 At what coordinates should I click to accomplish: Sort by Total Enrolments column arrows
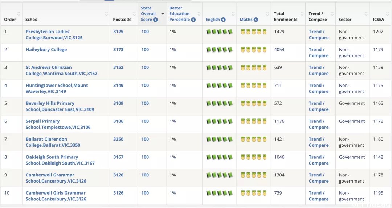[x=302, y=14]
